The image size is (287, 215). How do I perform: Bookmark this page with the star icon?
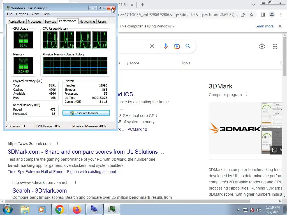252,15
